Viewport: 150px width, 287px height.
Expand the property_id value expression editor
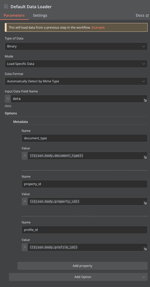[x=145, y=203]
